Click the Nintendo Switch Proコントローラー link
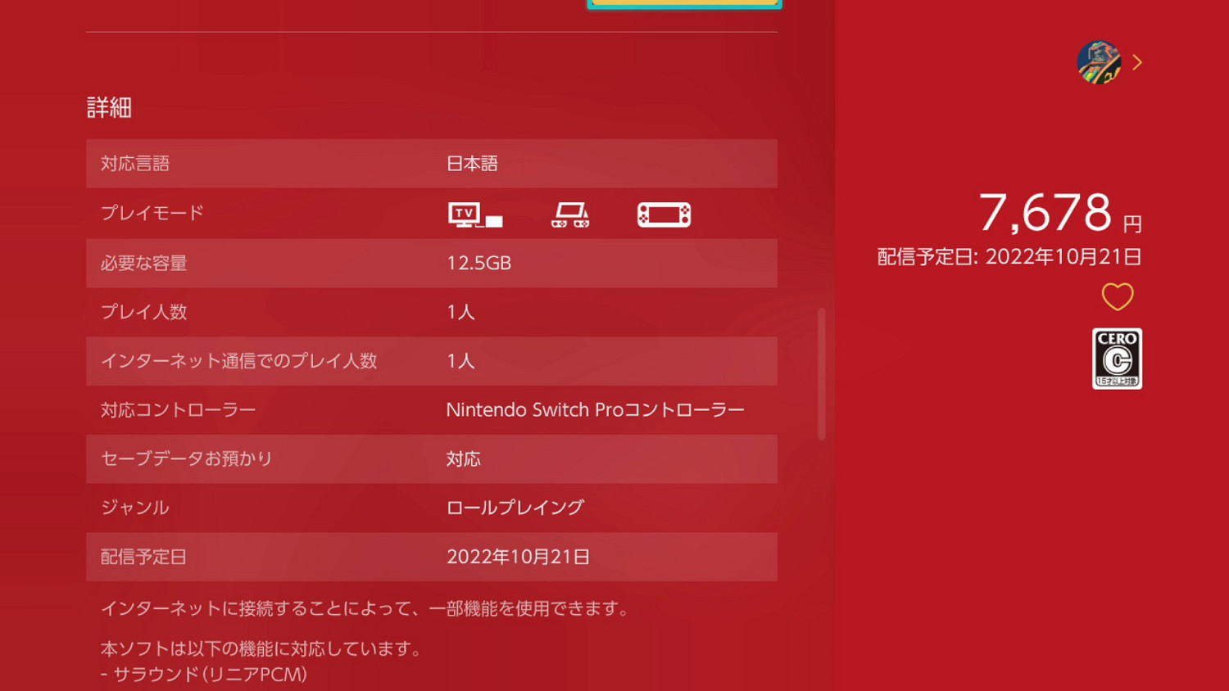Screen dimensions: 1229x691 click(x=596, y=409)
